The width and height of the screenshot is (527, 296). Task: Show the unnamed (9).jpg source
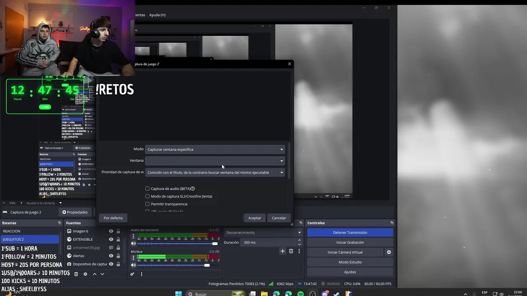click(x=111, y=247)
